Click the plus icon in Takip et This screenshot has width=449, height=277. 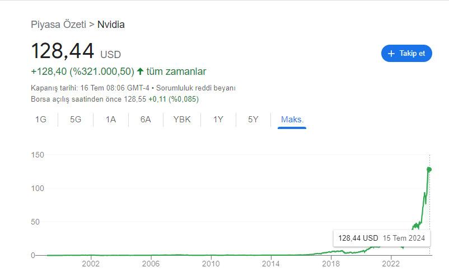point(391,54)
